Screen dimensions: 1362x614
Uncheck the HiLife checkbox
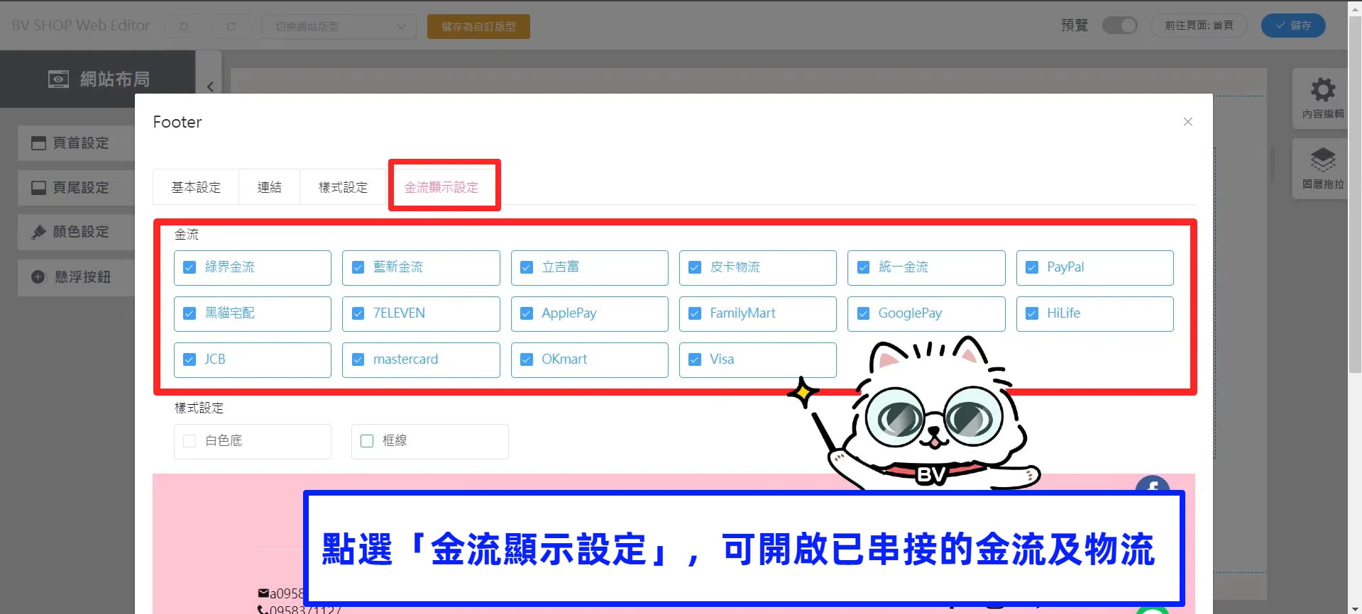tap(1032, 313)
